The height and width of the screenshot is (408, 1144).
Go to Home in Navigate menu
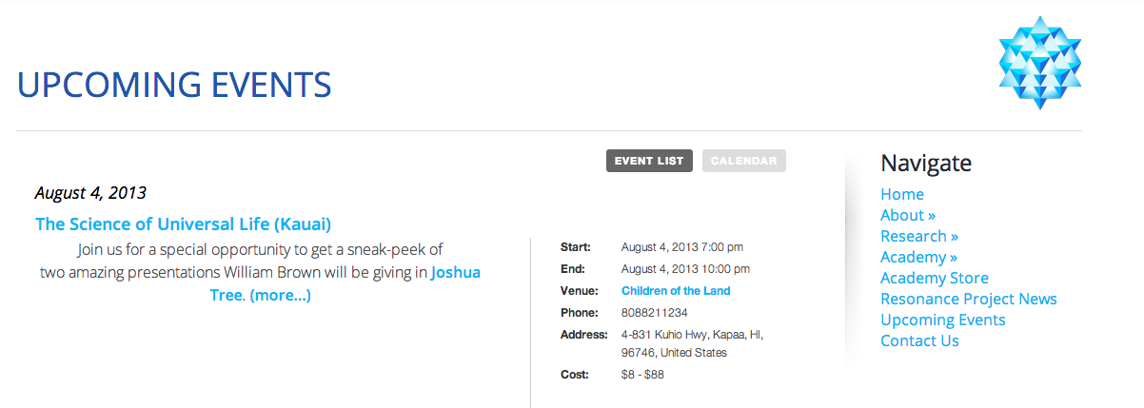pyautogui.click(x=902, y=194)
